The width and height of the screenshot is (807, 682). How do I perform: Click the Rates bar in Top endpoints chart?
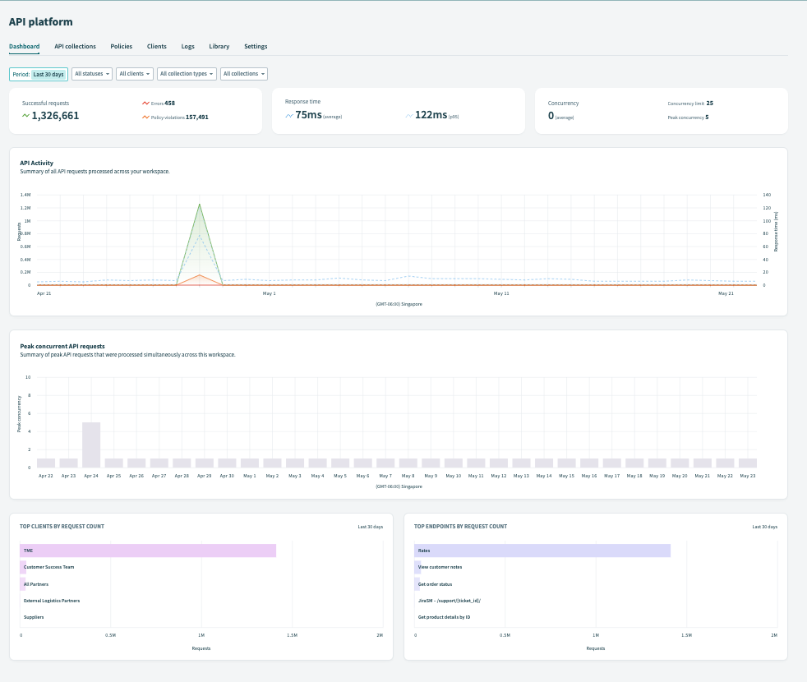[542, 550]
